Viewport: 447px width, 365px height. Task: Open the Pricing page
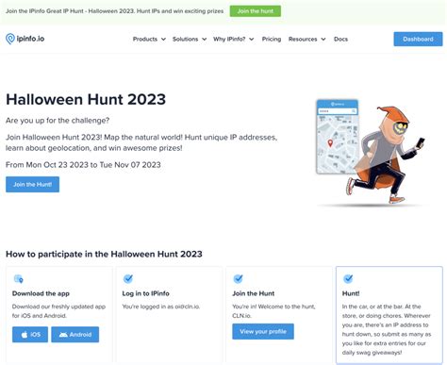(x=272, y=39)
